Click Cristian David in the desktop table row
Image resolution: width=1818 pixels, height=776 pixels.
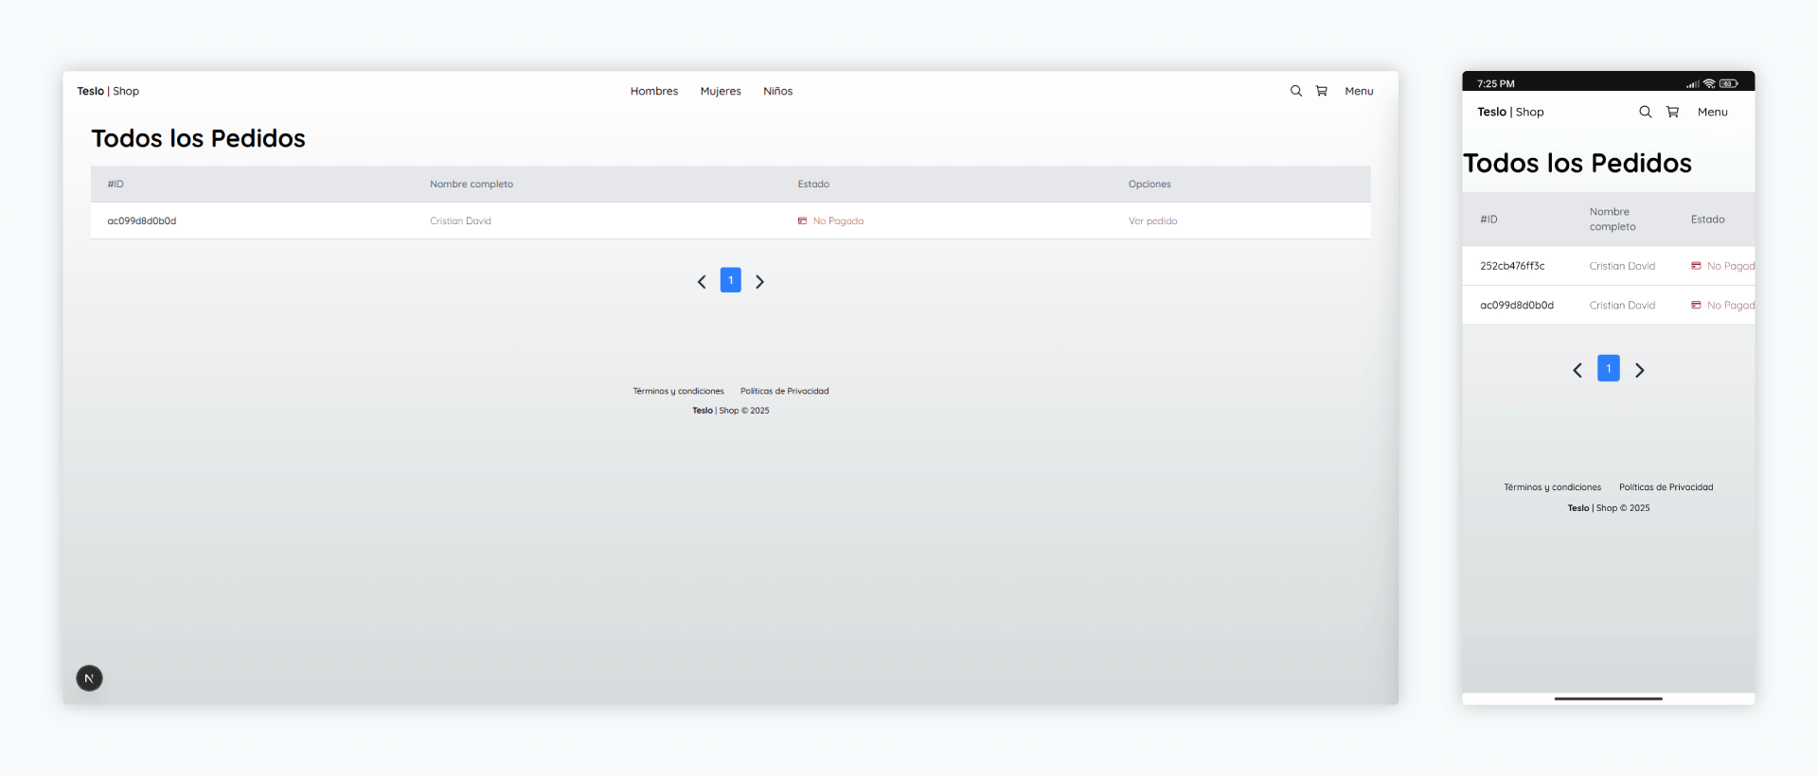[x=460, y=220]
